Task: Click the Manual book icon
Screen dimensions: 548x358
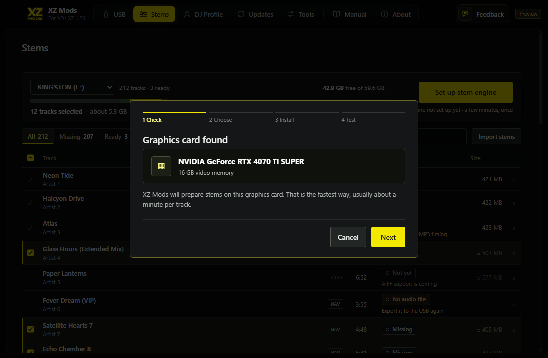Action: click(x=337, y=14)
